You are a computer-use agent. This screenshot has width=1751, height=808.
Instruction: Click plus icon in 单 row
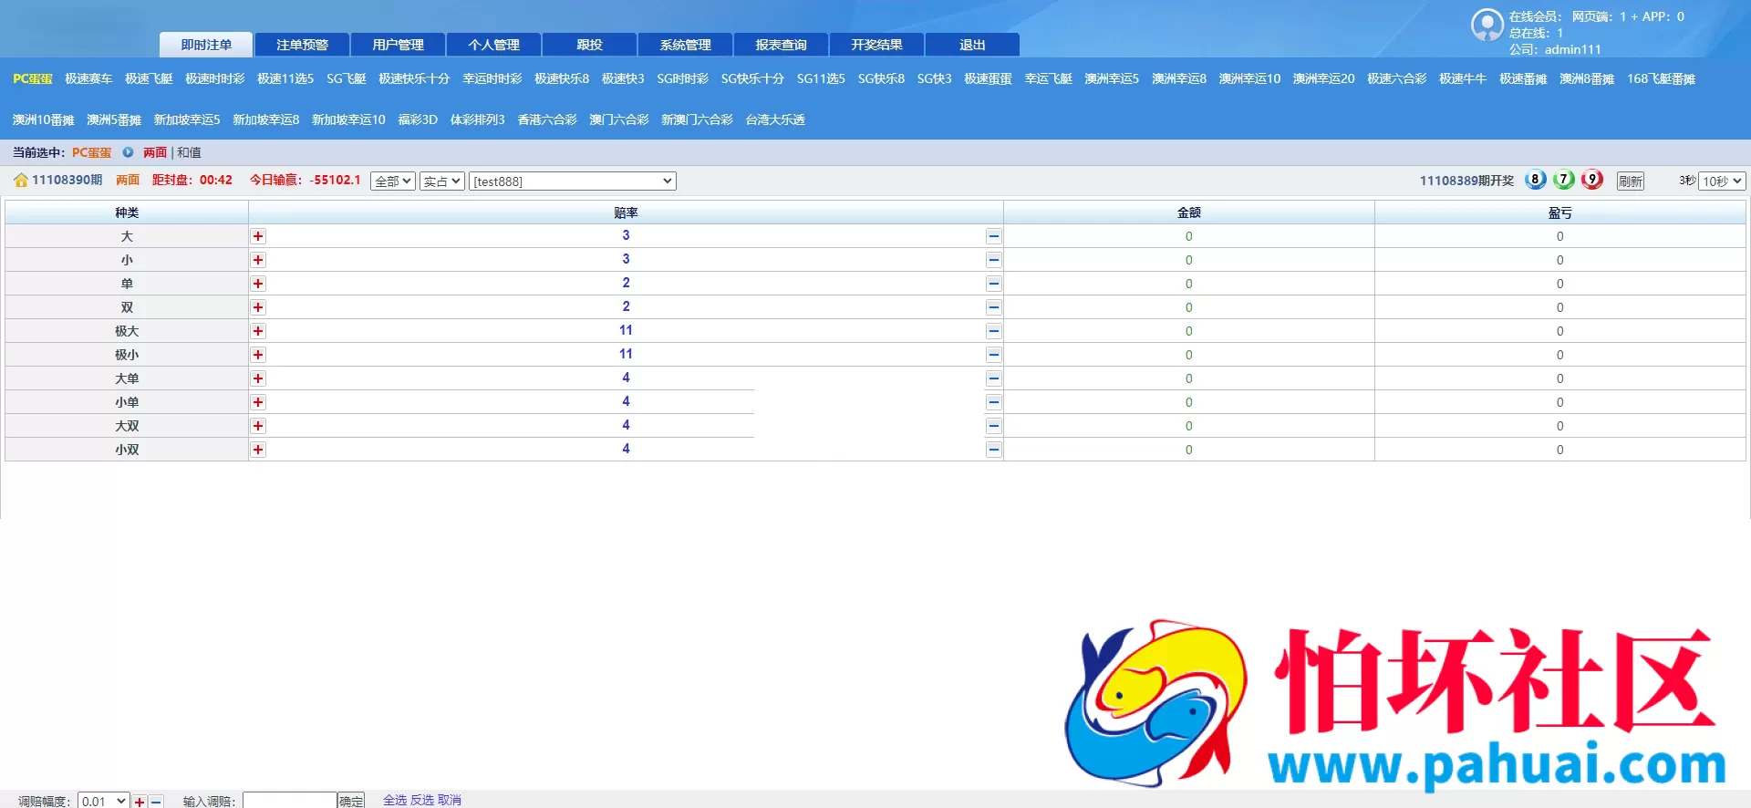click(258, 284)
